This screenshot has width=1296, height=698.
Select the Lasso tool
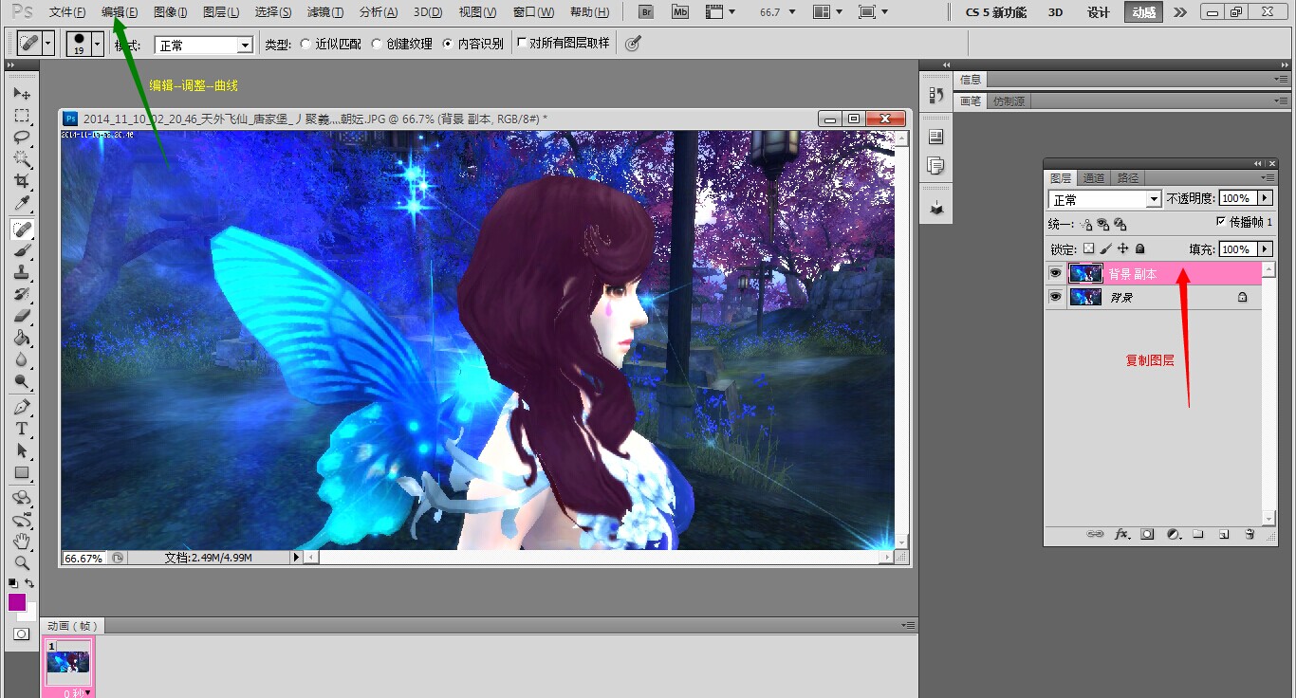[22, 138]
